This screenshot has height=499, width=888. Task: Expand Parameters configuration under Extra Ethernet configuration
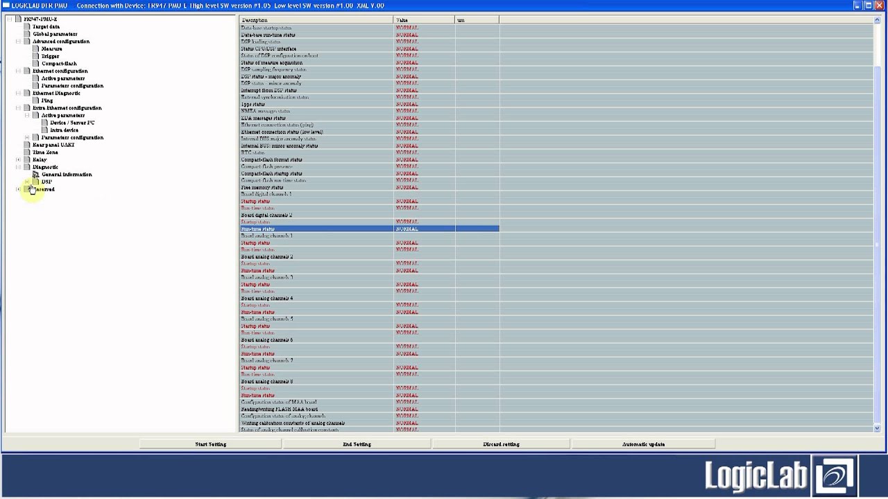click(x=27, y=137)
